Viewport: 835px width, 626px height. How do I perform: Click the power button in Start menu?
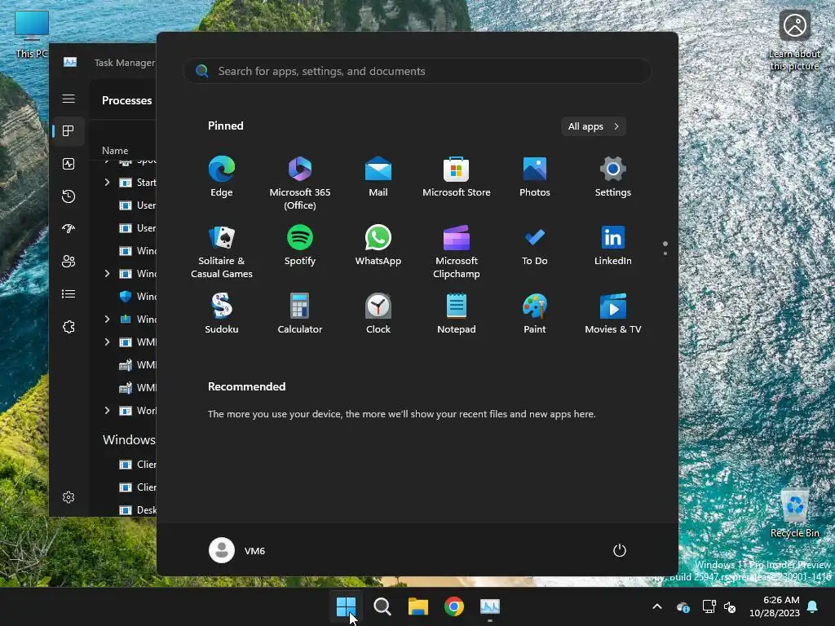pos(620,550)
